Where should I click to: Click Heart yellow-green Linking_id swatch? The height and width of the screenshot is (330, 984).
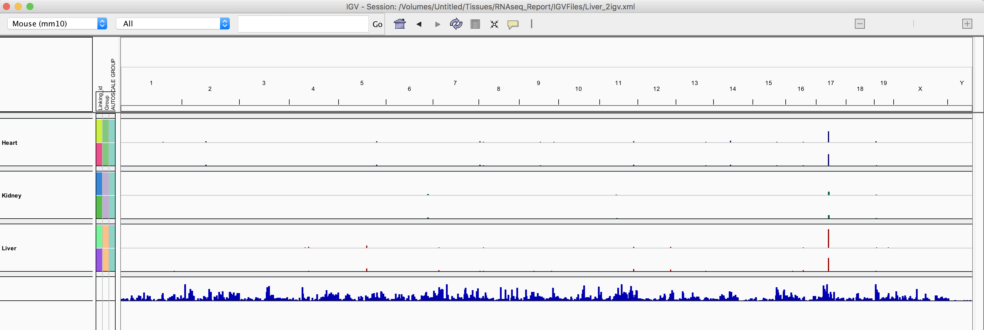point(99,131)
